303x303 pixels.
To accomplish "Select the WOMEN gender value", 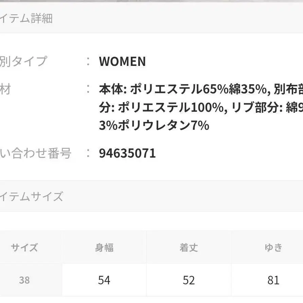I will click(122, 61).
